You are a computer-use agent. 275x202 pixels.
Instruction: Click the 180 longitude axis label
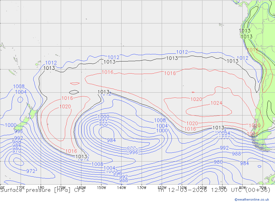[x=41, y=187]
